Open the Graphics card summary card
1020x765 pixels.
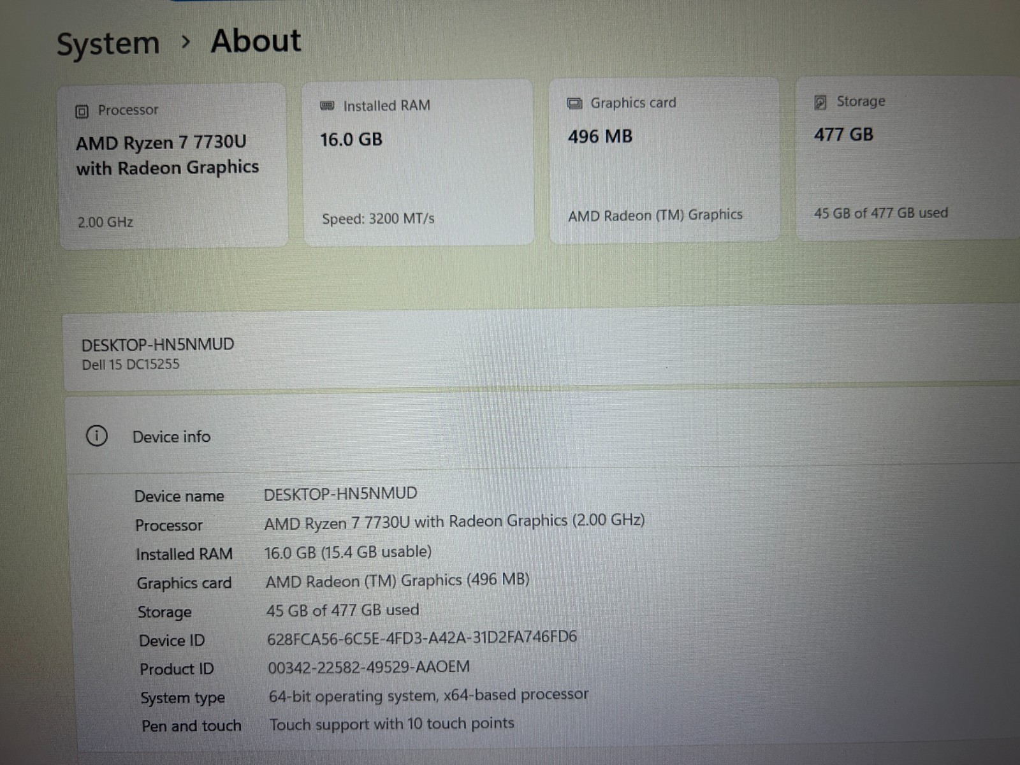point(664,160)
